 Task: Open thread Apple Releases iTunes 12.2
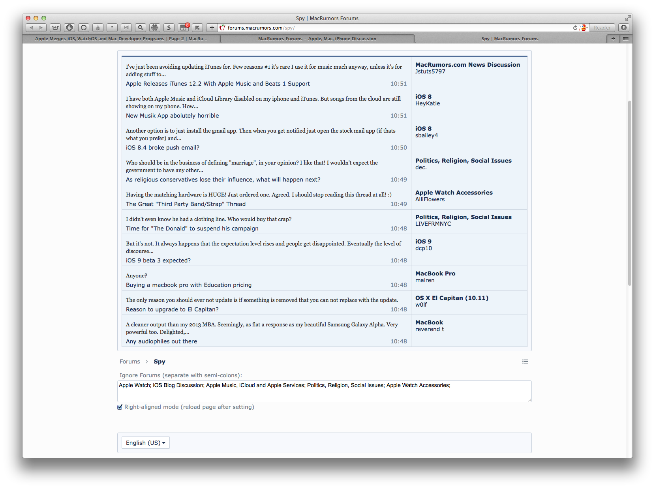pos(218,84)
